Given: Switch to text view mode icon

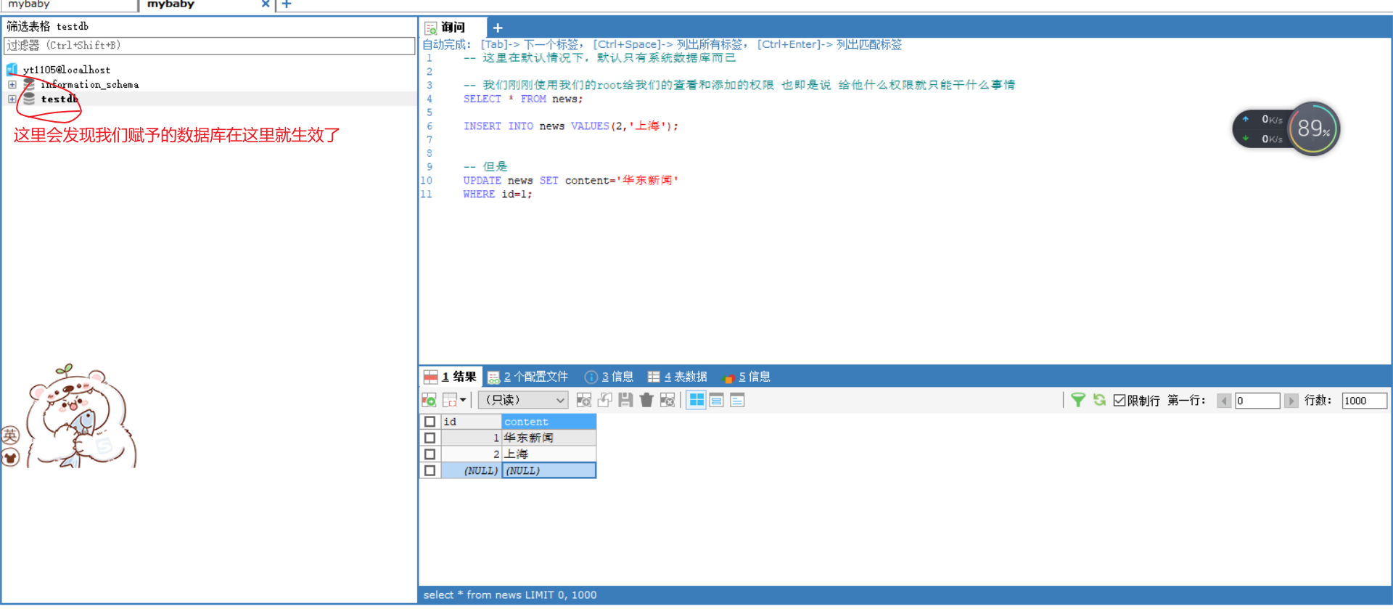Looking at the screenshot, I should [737, 401].
